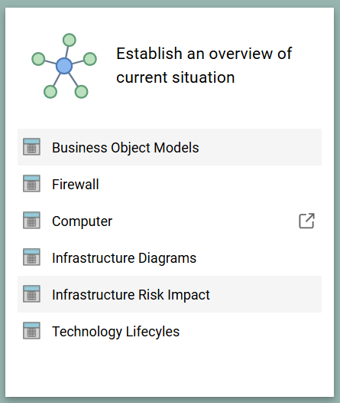
Task: Click the Firewall table icon
Action: tap(31, 184)
